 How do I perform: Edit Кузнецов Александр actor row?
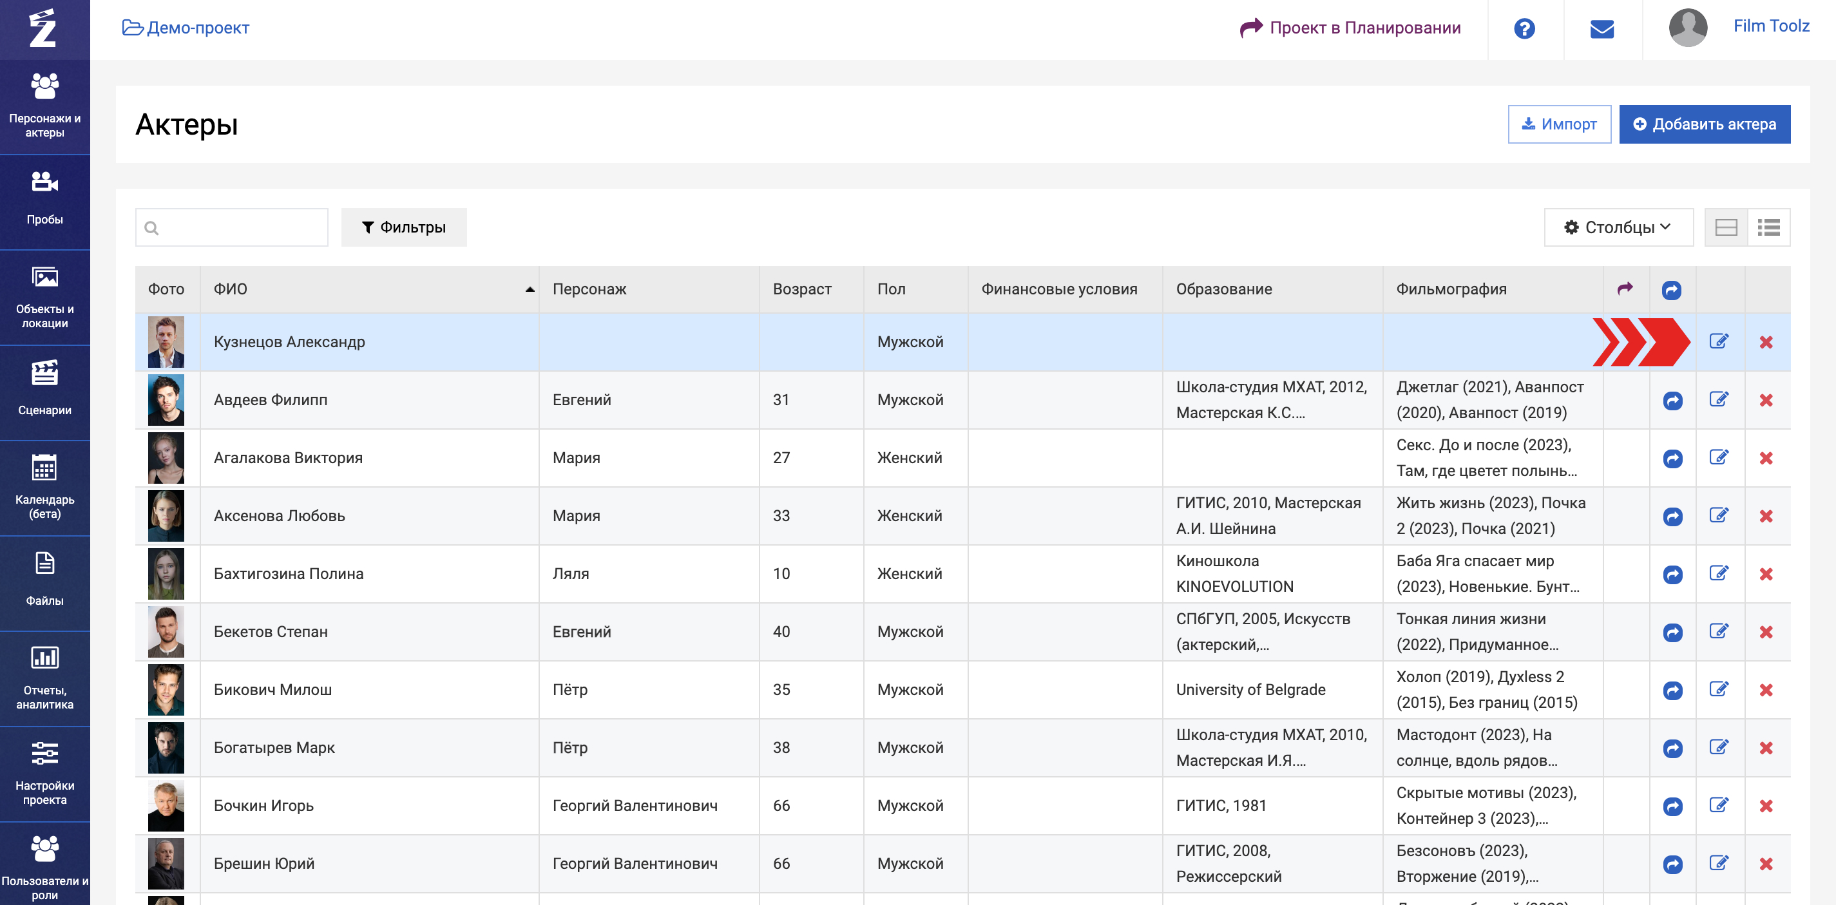click(1719, 341)
